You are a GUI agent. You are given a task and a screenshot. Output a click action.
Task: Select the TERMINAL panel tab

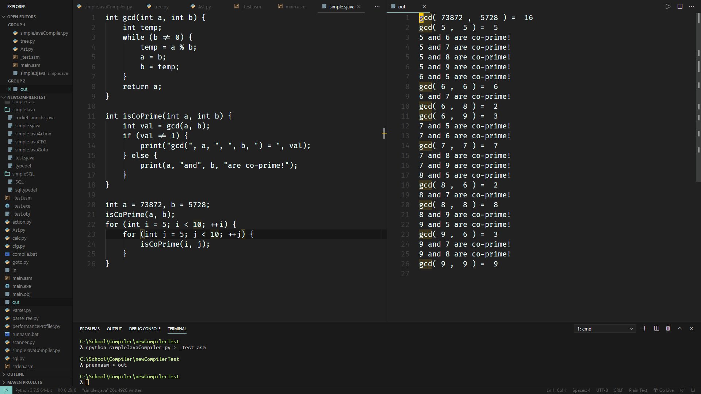click(x=177, y=329)
